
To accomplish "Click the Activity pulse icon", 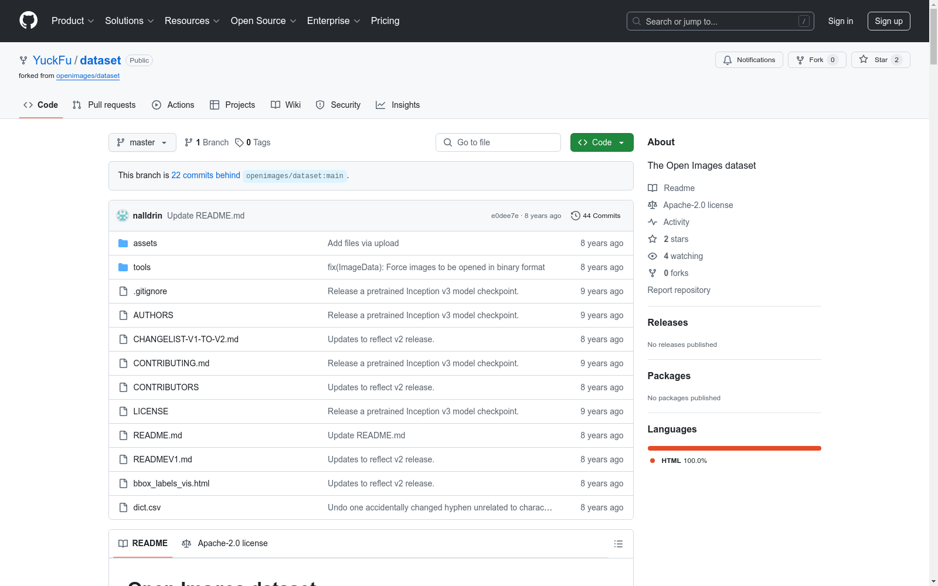I will coord(652,222).
